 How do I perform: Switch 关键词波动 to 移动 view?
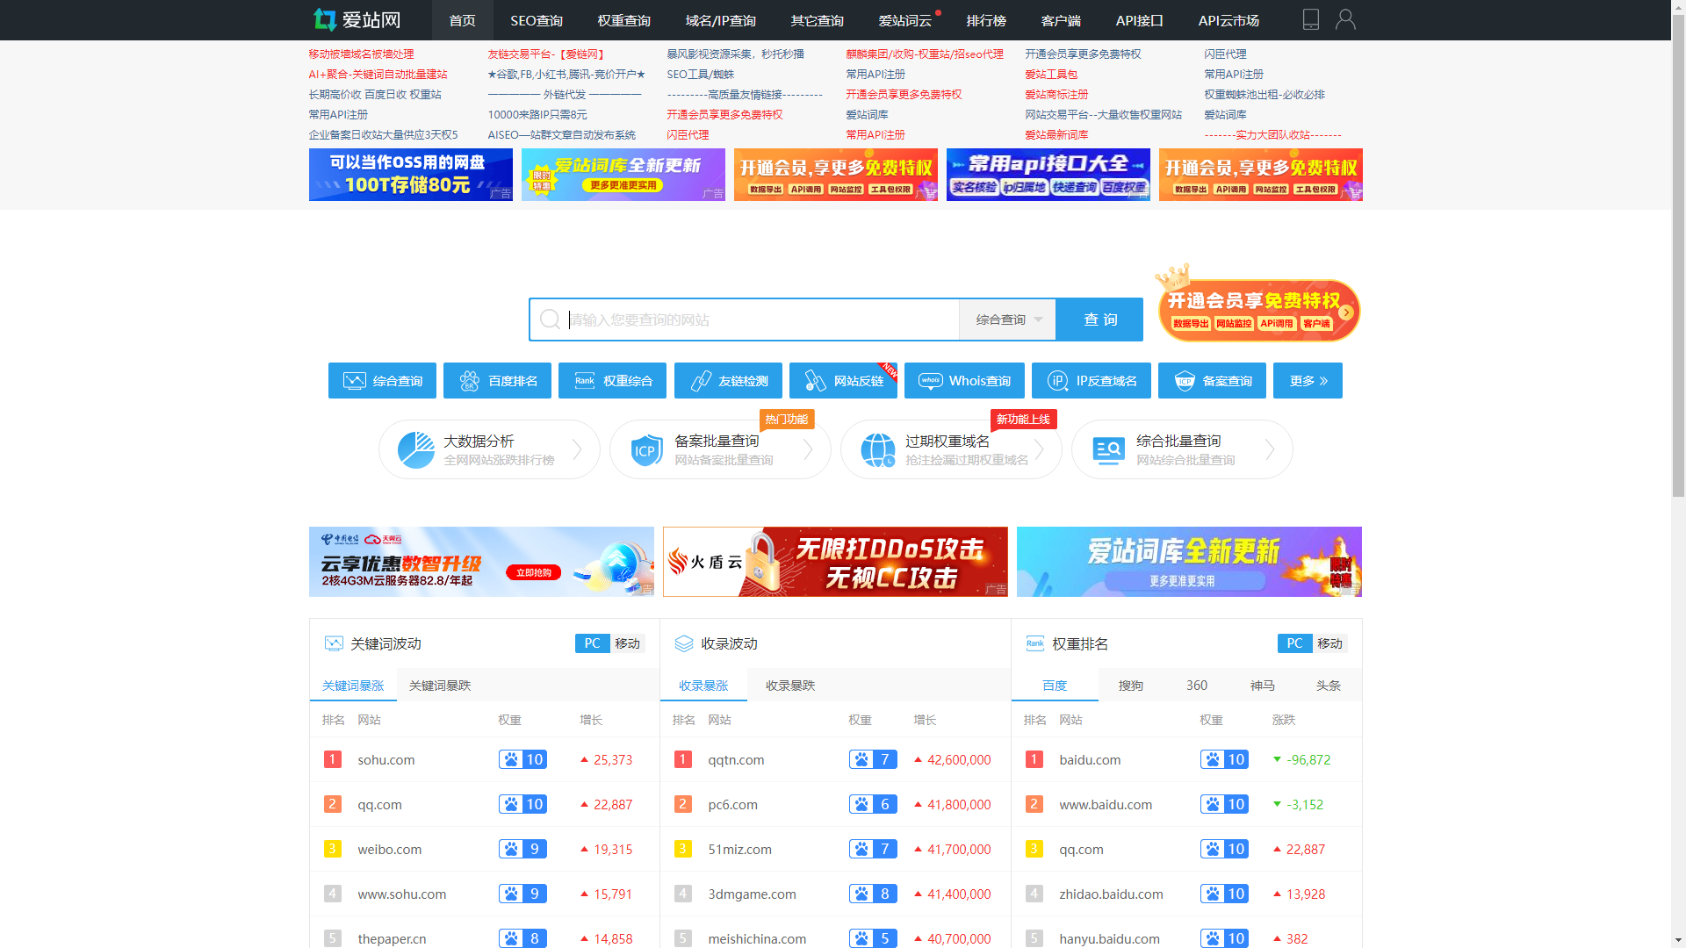coord(628,643)
